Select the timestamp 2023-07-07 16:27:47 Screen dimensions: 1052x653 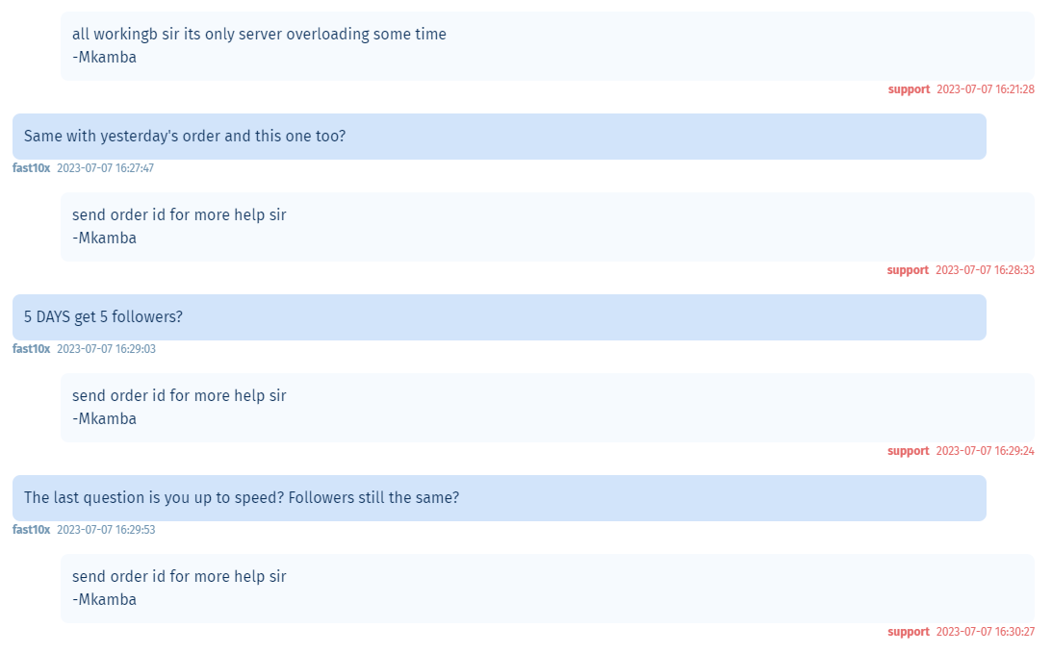coord(105,168)
